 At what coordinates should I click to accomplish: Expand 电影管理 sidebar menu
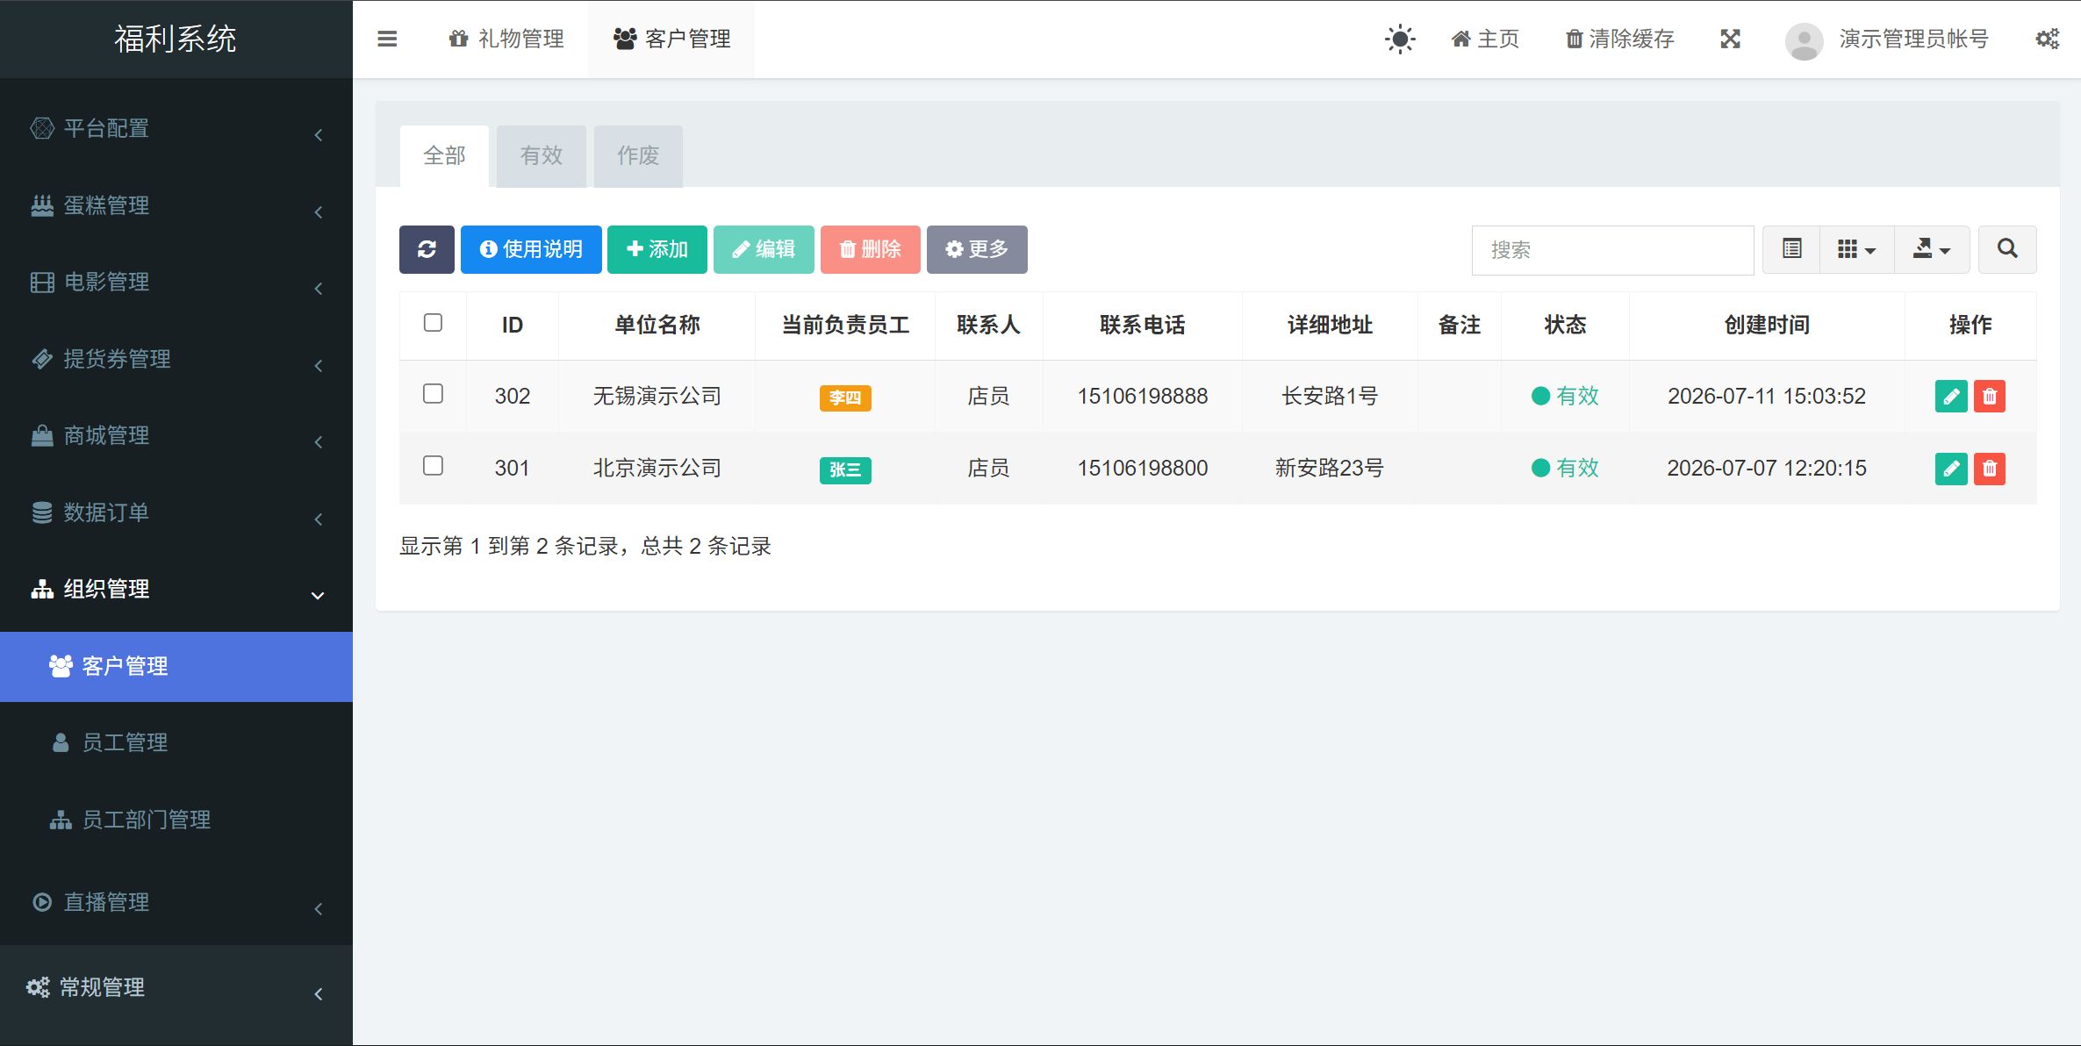tap(176, 283)
